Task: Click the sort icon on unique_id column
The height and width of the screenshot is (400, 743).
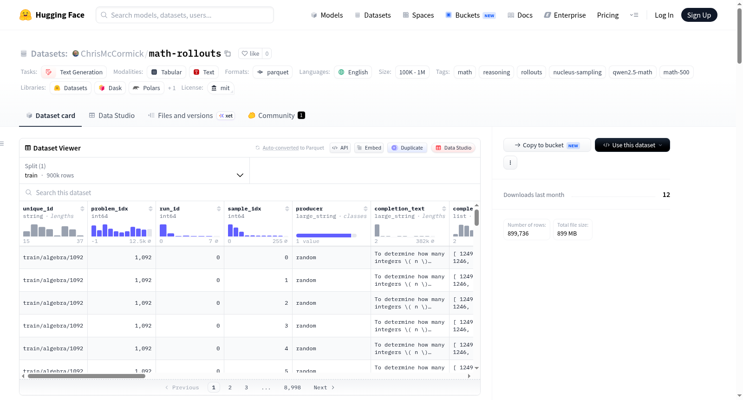Action: pos(82,209)
